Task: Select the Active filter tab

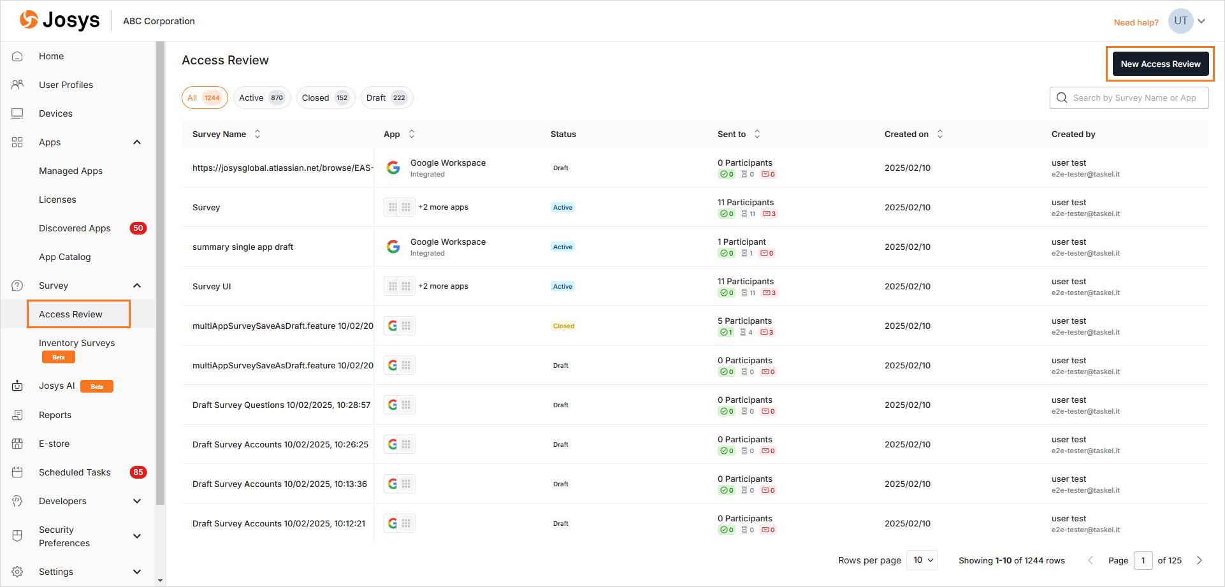Action: [262, 98]
